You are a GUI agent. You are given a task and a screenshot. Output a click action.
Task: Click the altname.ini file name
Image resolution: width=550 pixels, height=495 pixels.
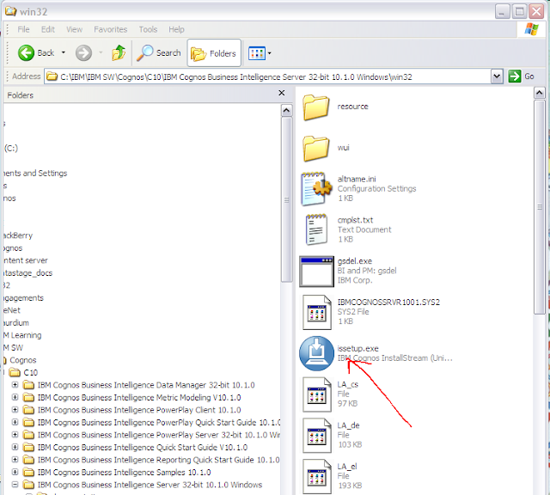pyautogui.click(x=357, y=179)
